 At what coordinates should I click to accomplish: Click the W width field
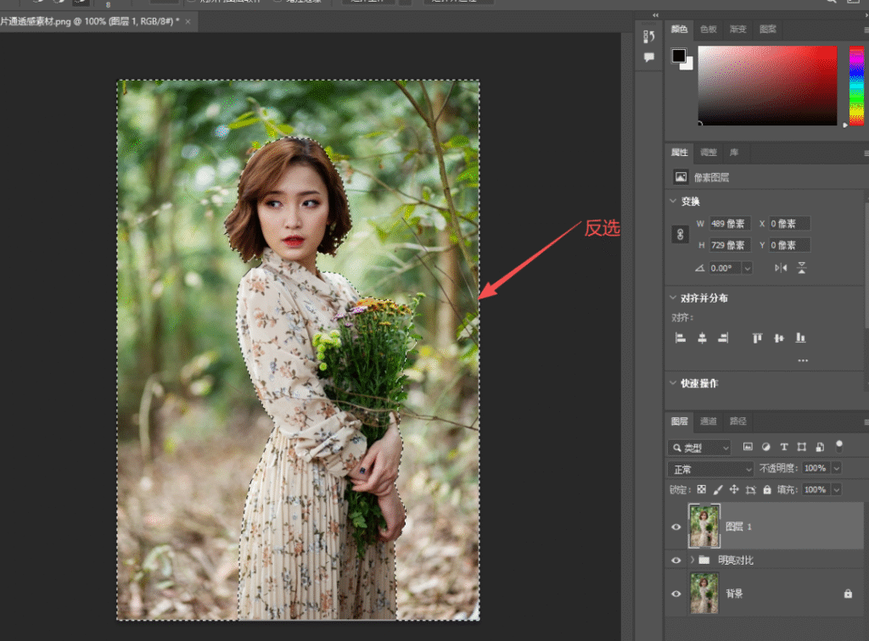731,224
